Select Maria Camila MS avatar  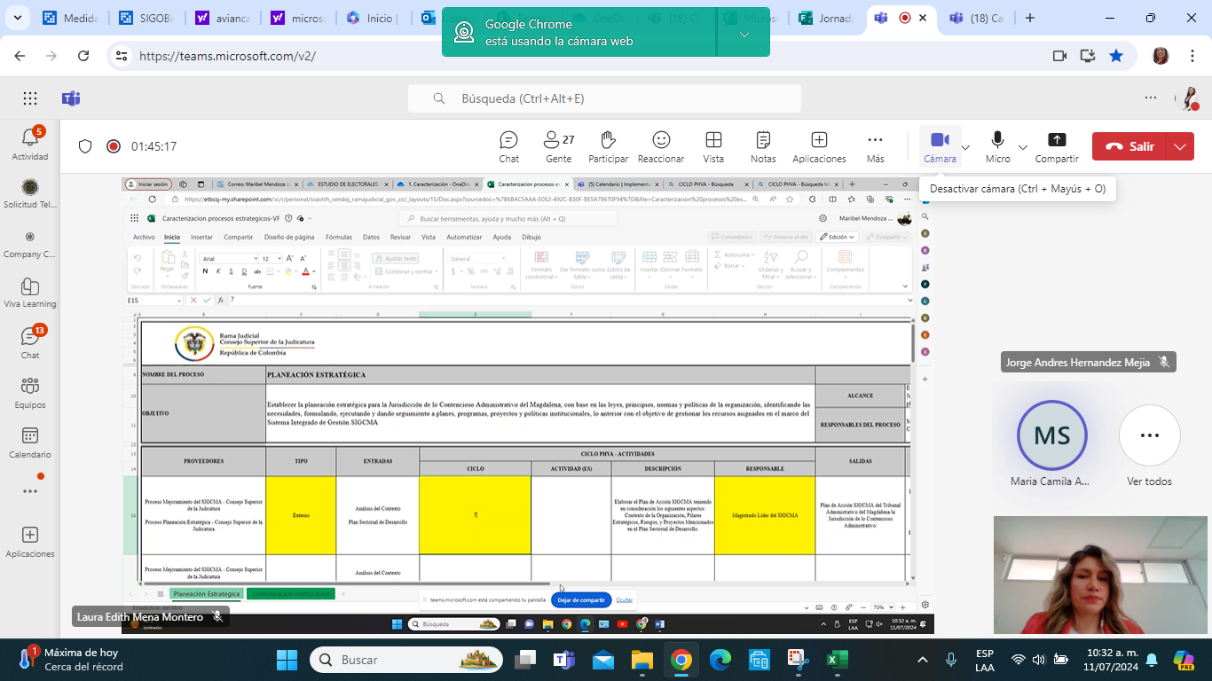tap(1052, 435)
